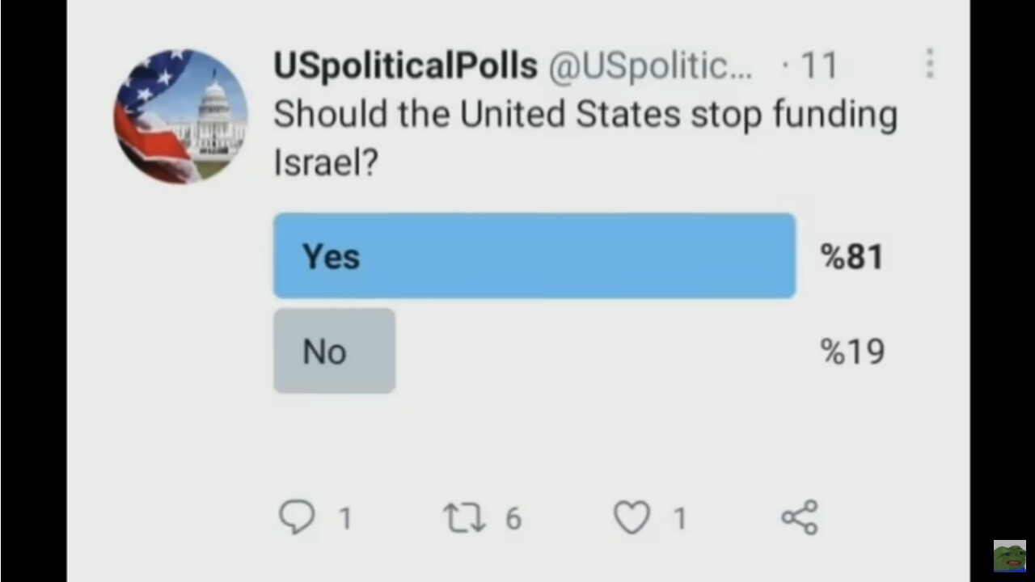Image resolution: width=1035 pixels, height=582 pixels.
Task: Select the No poll option
Action: point(334,351)
